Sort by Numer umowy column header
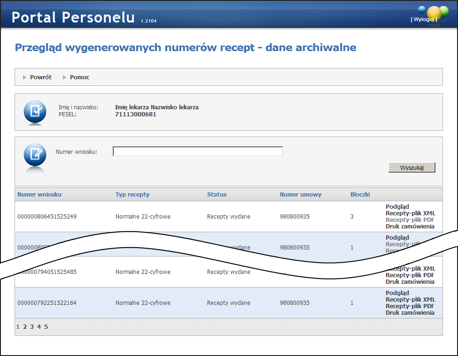Screen dimensions: 458x356 coord(301,195)
